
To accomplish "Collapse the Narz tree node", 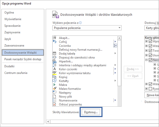I will click(146, 60).
